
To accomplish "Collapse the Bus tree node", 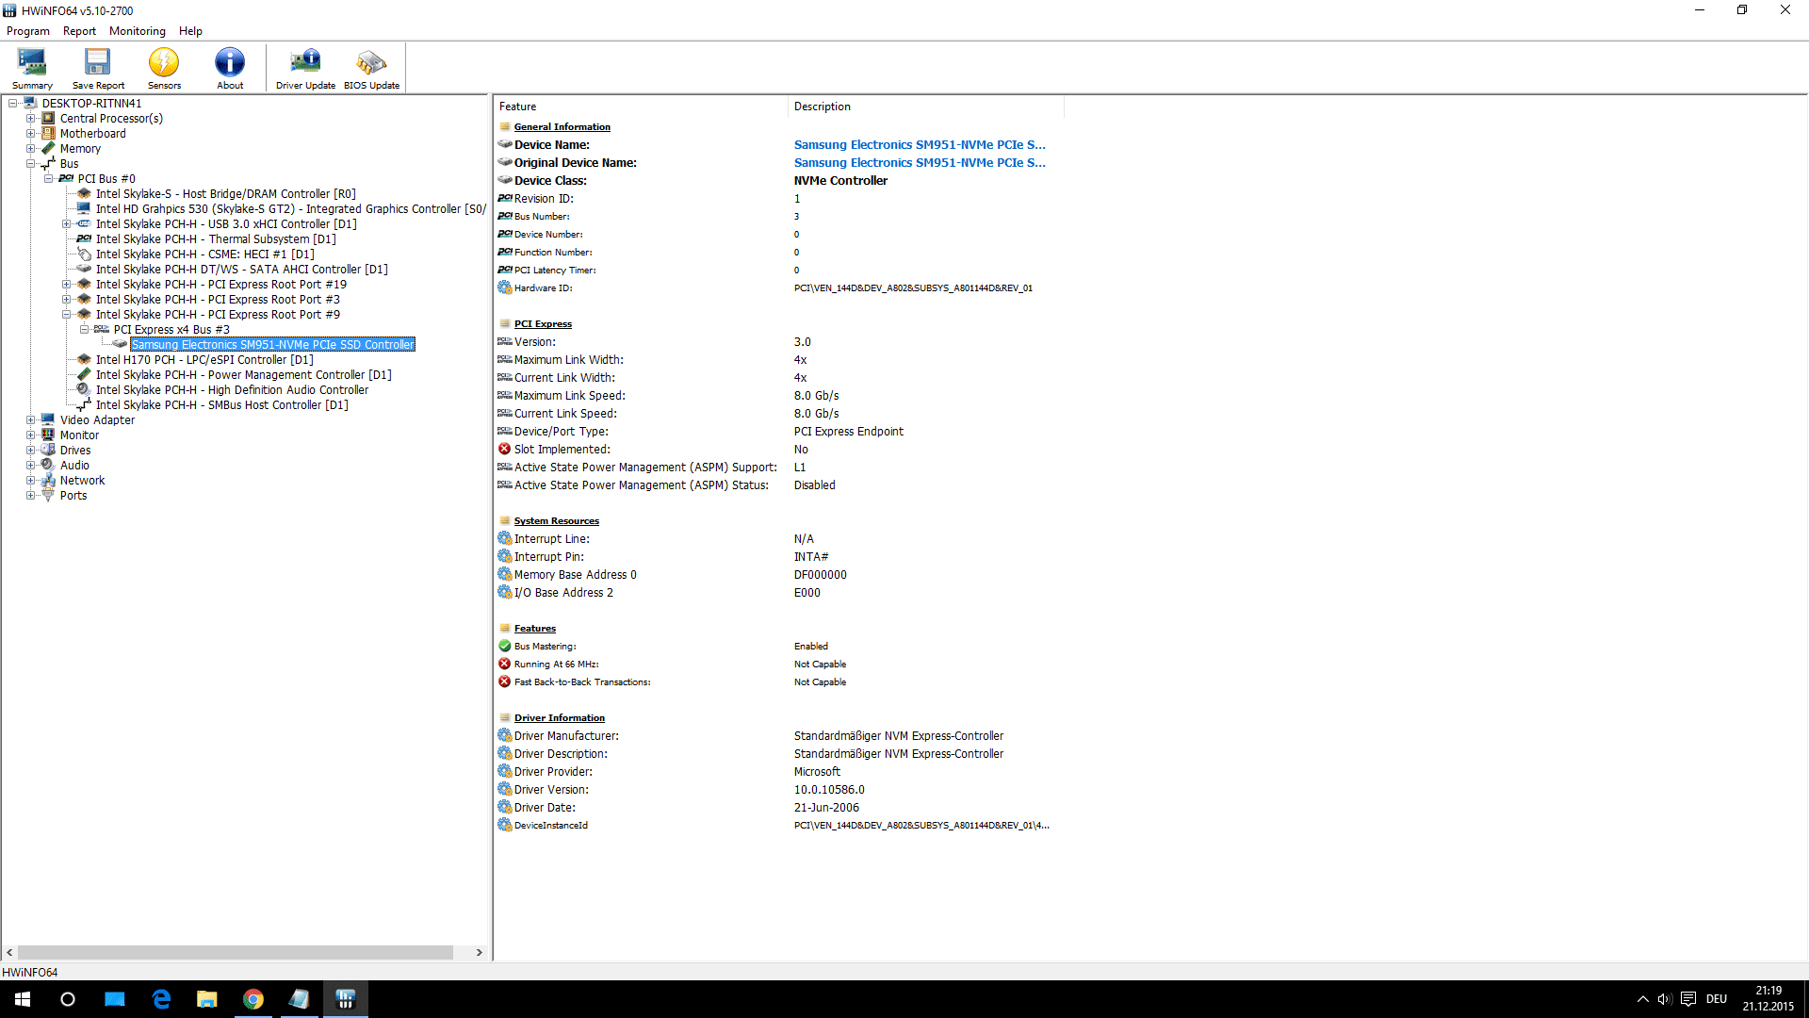I will coord(31,164).
